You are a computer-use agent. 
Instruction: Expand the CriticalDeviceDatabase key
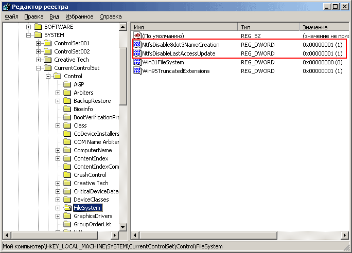tap(58, 191)
